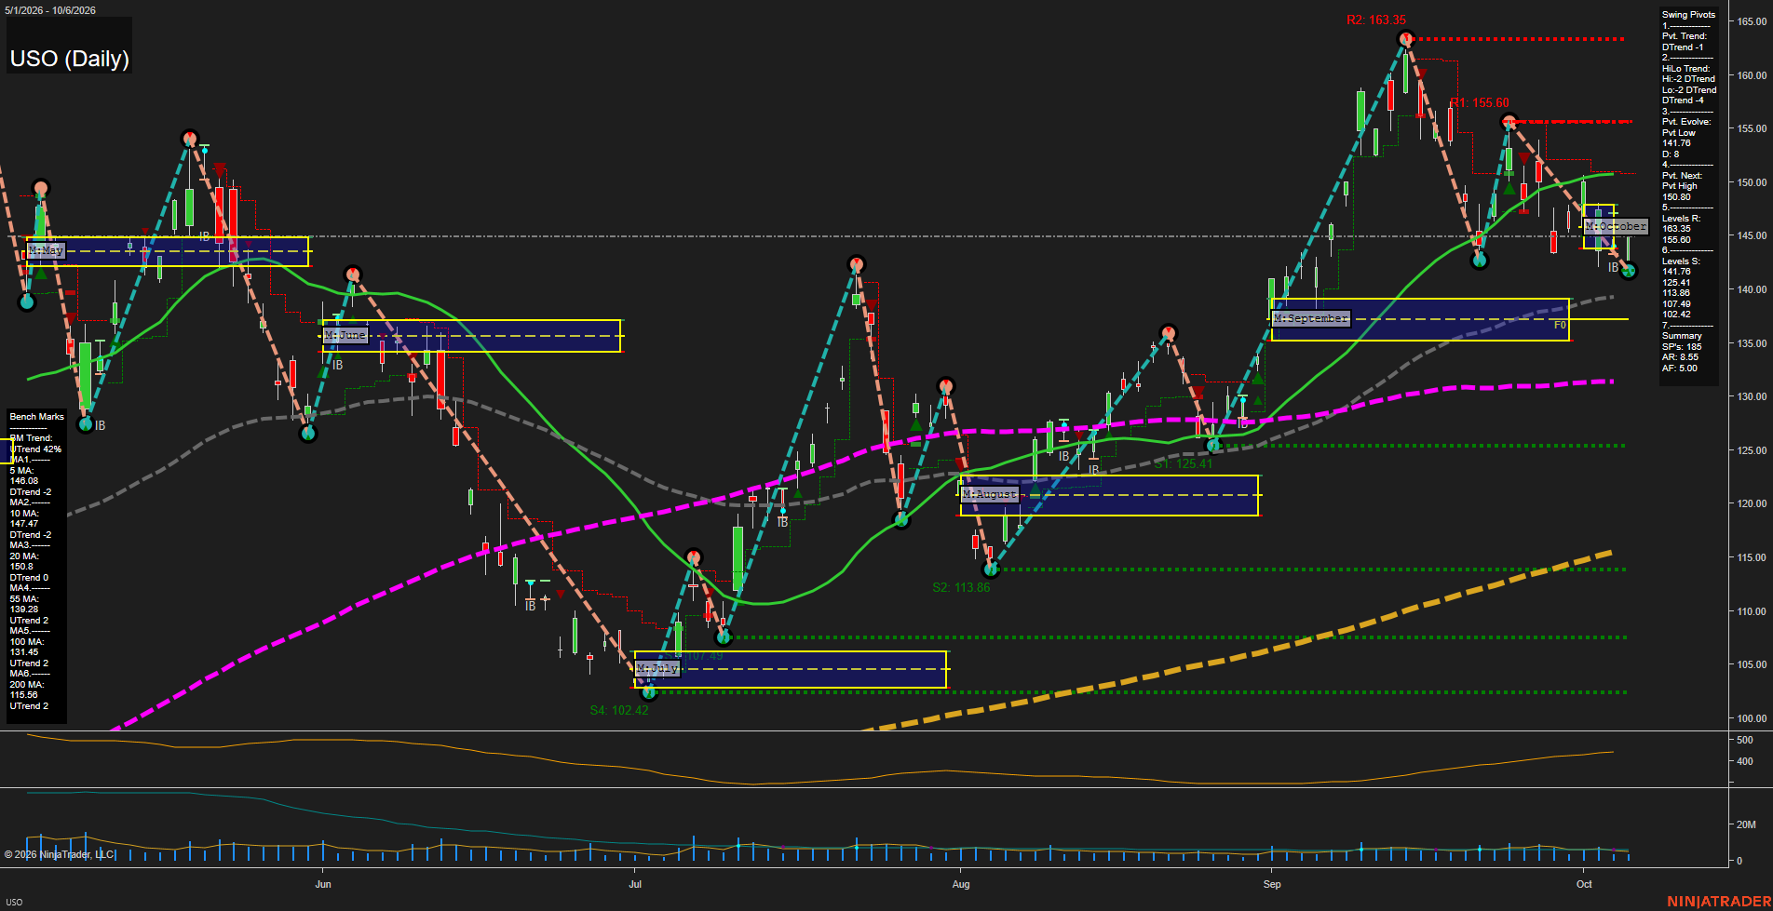The image size is (1773, 911).
Task: Click the NINJATRADER logo text
Action: (1719, 902)
